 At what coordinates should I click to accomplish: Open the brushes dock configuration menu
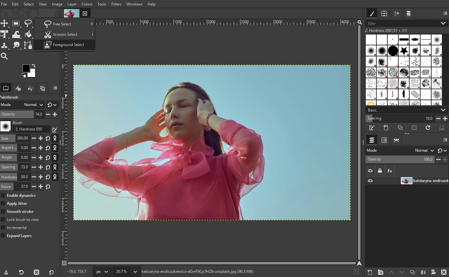445,13
